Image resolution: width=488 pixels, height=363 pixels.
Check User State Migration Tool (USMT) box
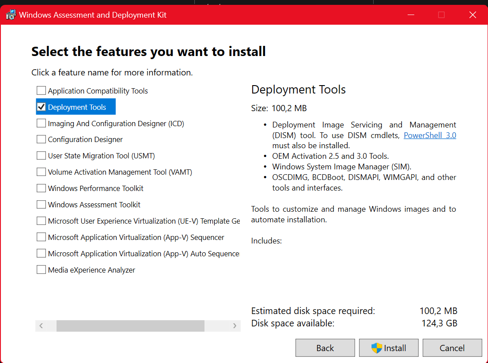41,155
